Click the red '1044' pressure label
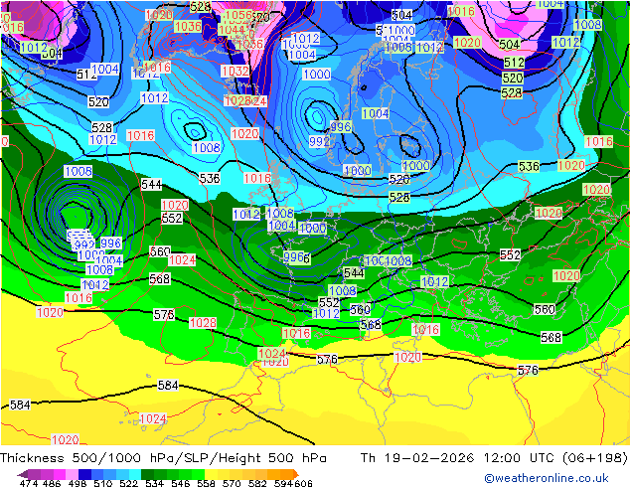This screenshot has height=487, width=630. coord(232,30)
